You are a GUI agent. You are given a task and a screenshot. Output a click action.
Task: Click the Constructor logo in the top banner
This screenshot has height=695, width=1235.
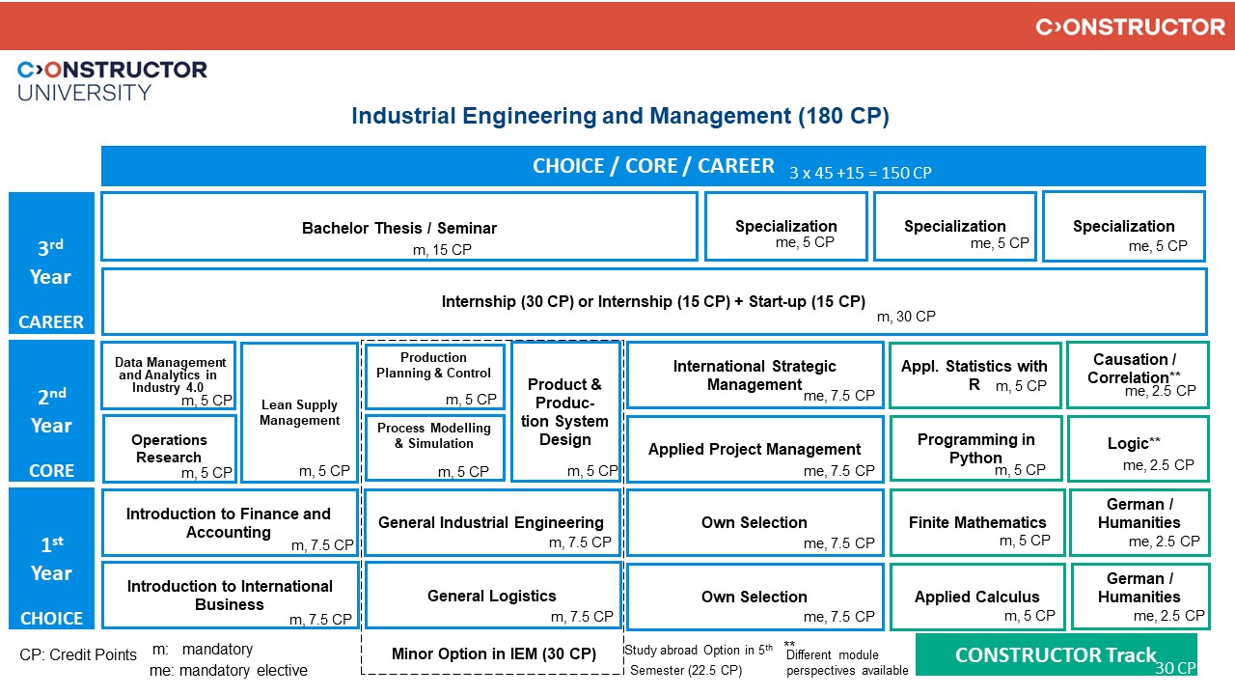[1127, 26]
